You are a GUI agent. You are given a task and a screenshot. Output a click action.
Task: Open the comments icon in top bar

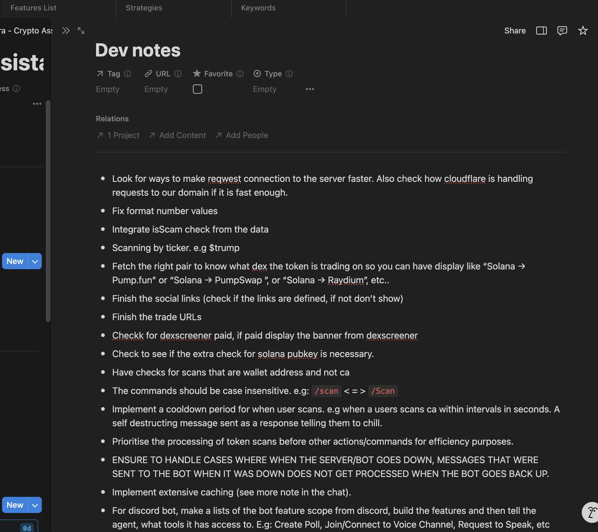click(x=562, y=30)
